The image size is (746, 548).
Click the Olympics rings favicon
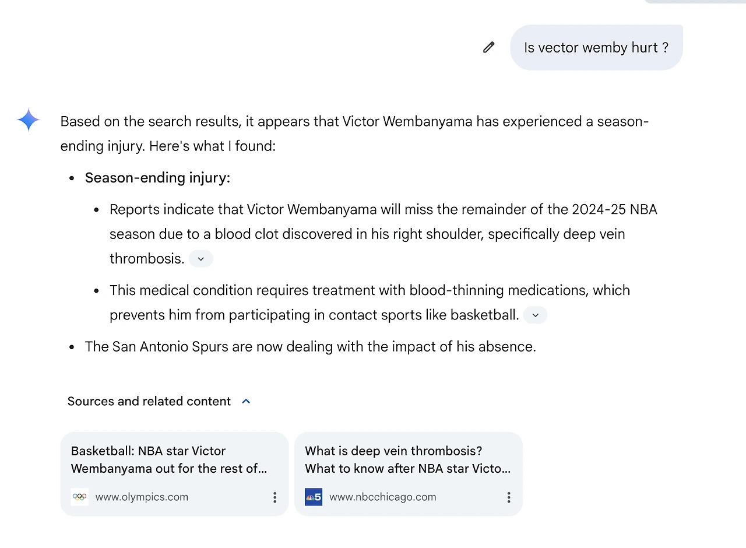point(80,497)
